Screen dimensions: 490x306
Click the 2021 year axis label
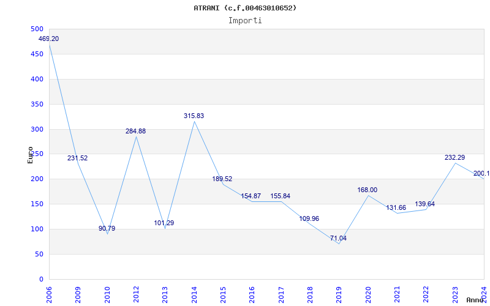pyautogui.click(x=397, y=296)
